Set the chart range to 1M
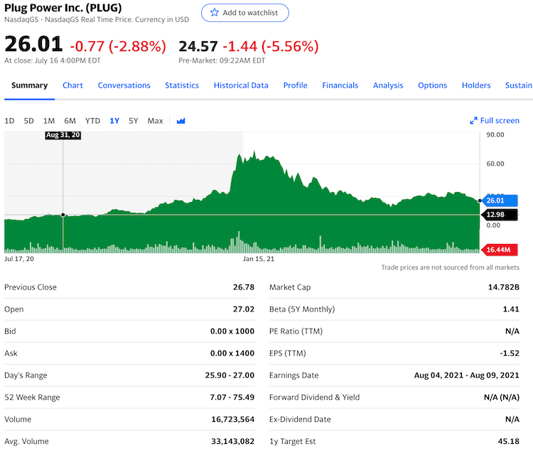Screen dimensions: 533x463 point(49,121)
